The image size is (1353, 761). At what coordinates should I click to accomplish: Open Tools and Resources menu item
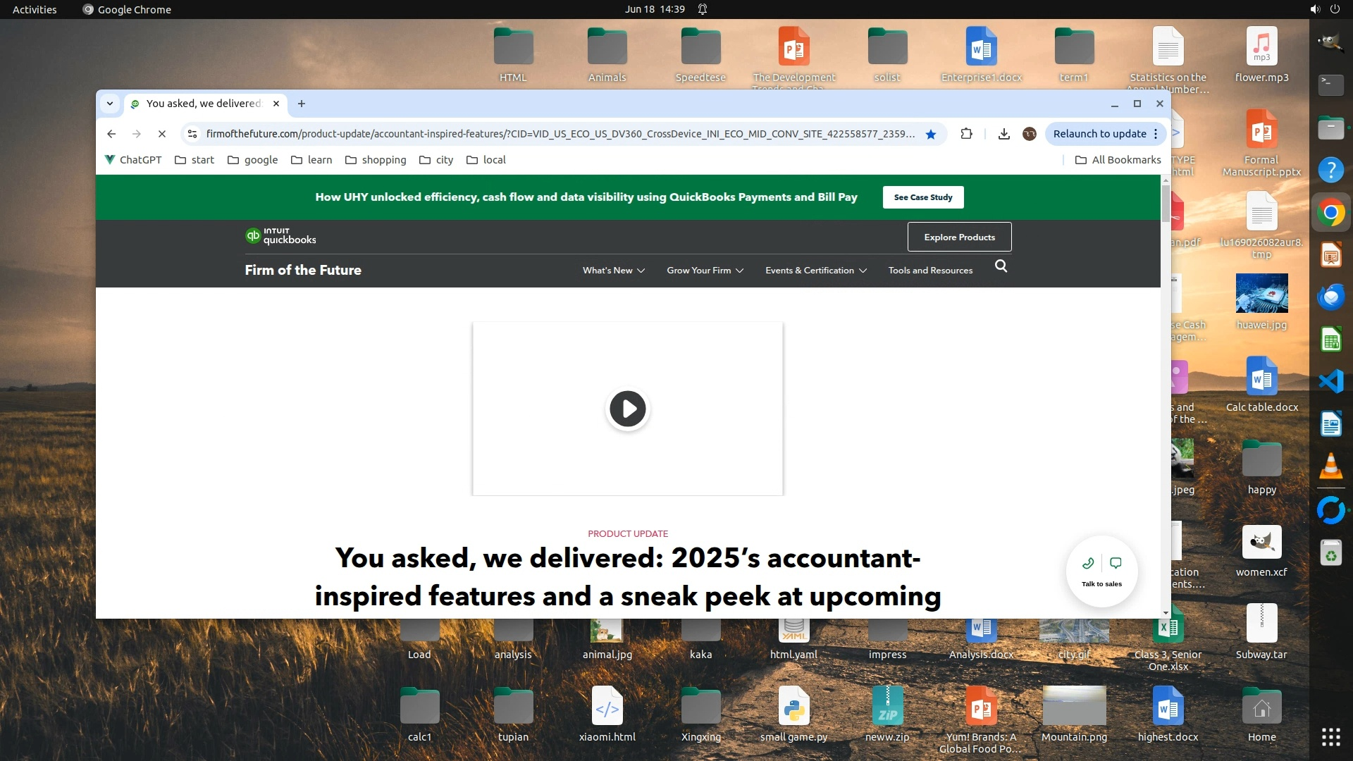(930, 271)
